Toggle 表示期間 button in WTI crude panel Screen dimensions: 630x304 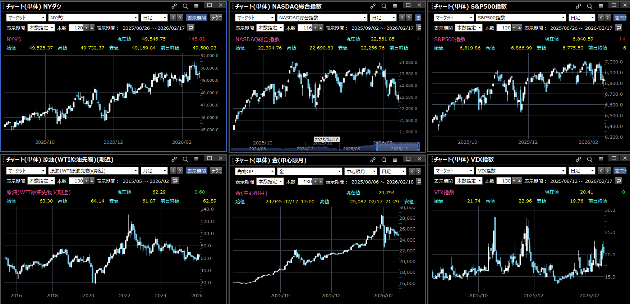pos(197,171)
